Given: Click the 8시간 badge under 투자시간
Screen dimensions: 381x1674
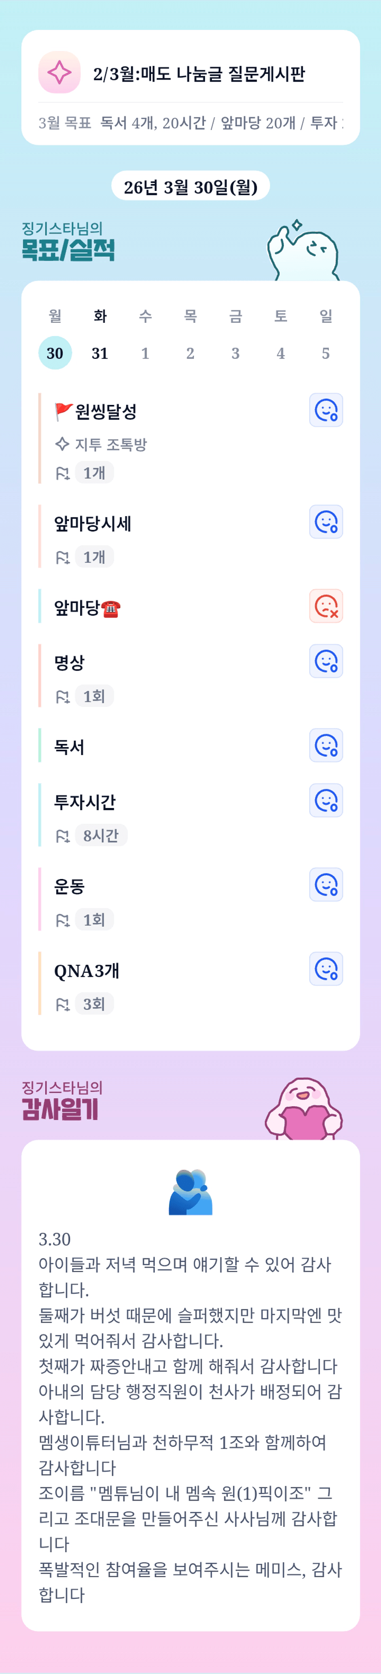Looking at the screenshot, I should click(100, 835).
